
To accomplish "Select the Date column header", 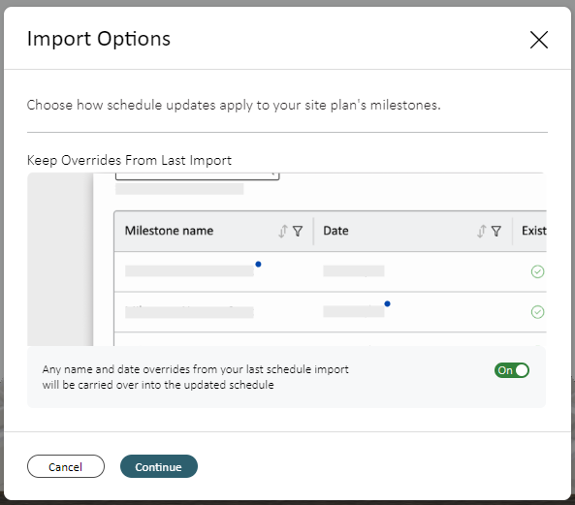I will 335,231.
